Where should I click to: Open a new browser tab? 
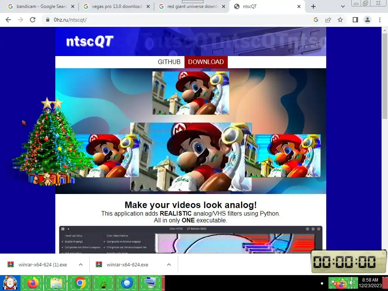pyautogui.click(x=313, y=6)
